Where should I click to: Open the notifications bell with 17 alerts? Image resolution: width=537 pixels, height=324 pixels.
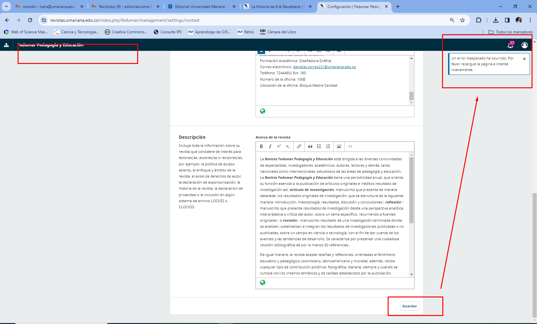point(510,45)
